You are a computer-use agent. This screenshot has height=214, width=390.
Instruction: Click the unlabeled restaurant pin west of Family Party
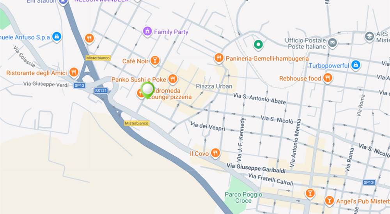tap(89, 39)
